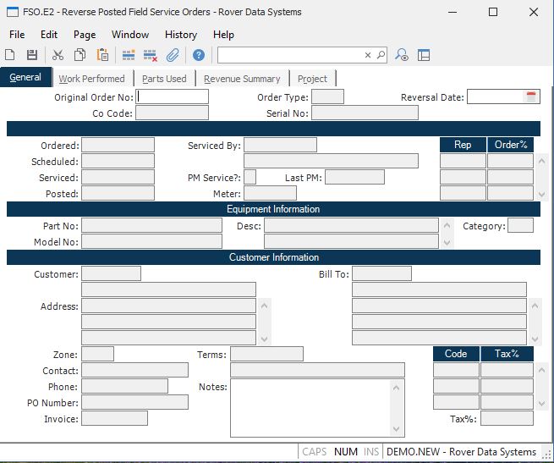The height and width of the screenshot is (463, 554).
Task: Switch to the Parts Used tab
Action: [x=164, y=79]
